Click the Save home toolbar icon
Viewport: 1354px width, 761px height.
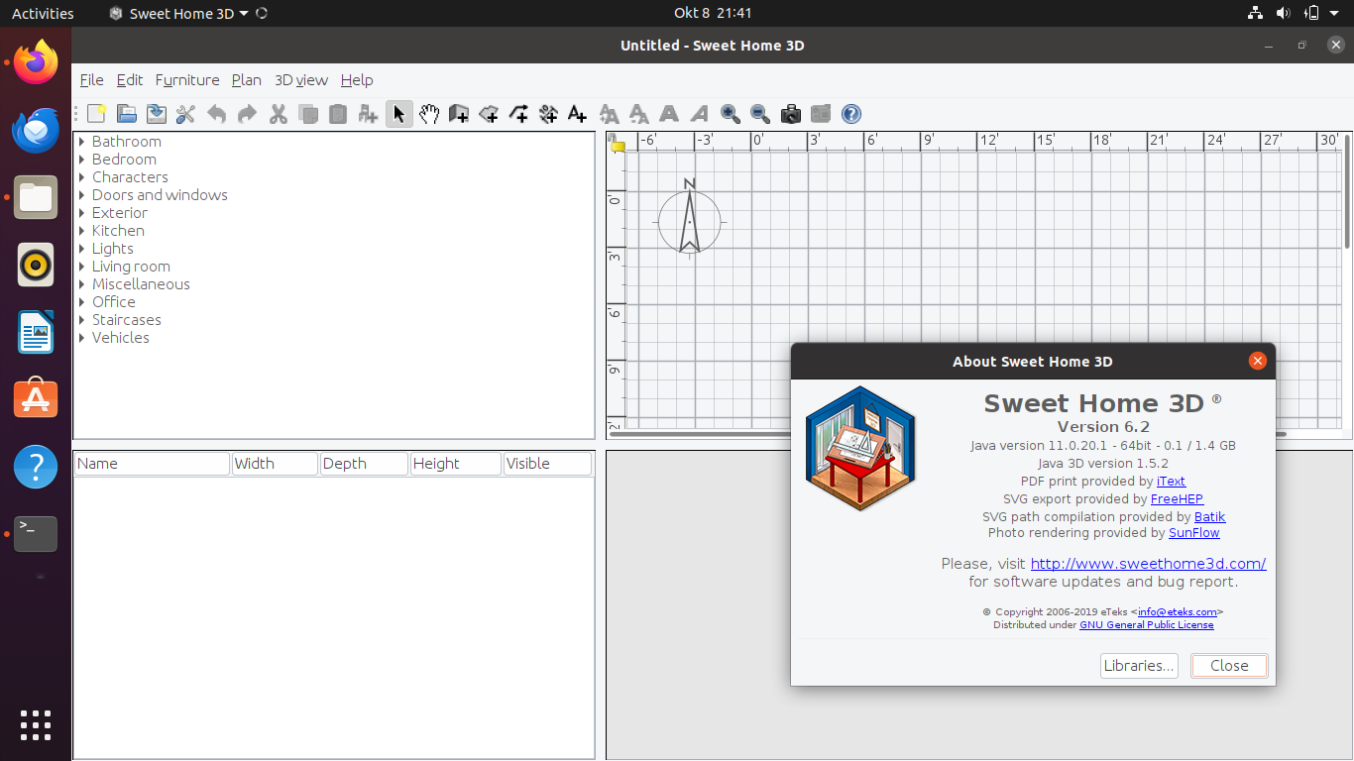coord(156,114)
